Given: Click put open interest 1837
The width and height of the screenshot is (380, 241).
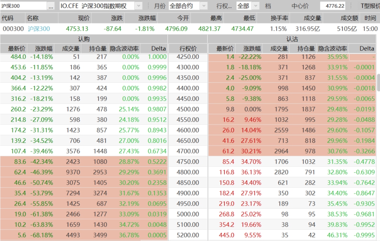Looking at the screenshot, I should tap(309, 109).
